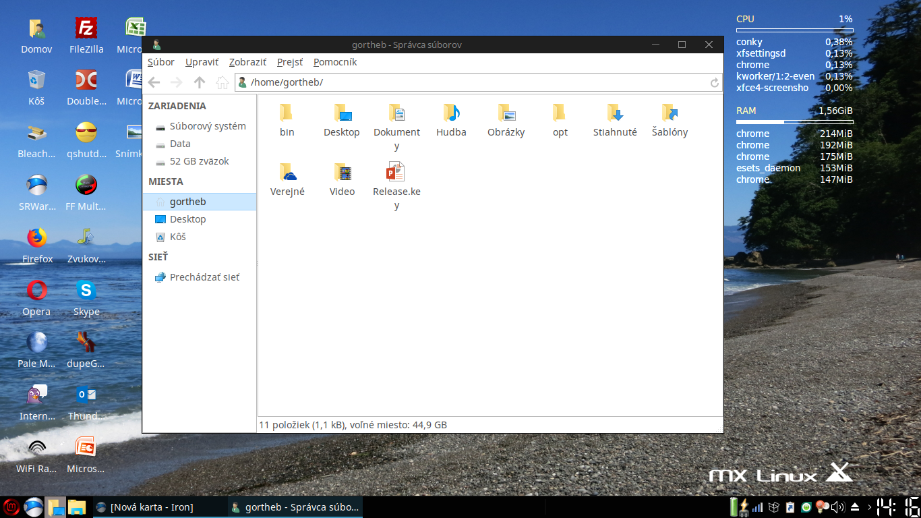Open the removable media eject menu
This screenshot has height=518, width=921.
click(854, 507)
